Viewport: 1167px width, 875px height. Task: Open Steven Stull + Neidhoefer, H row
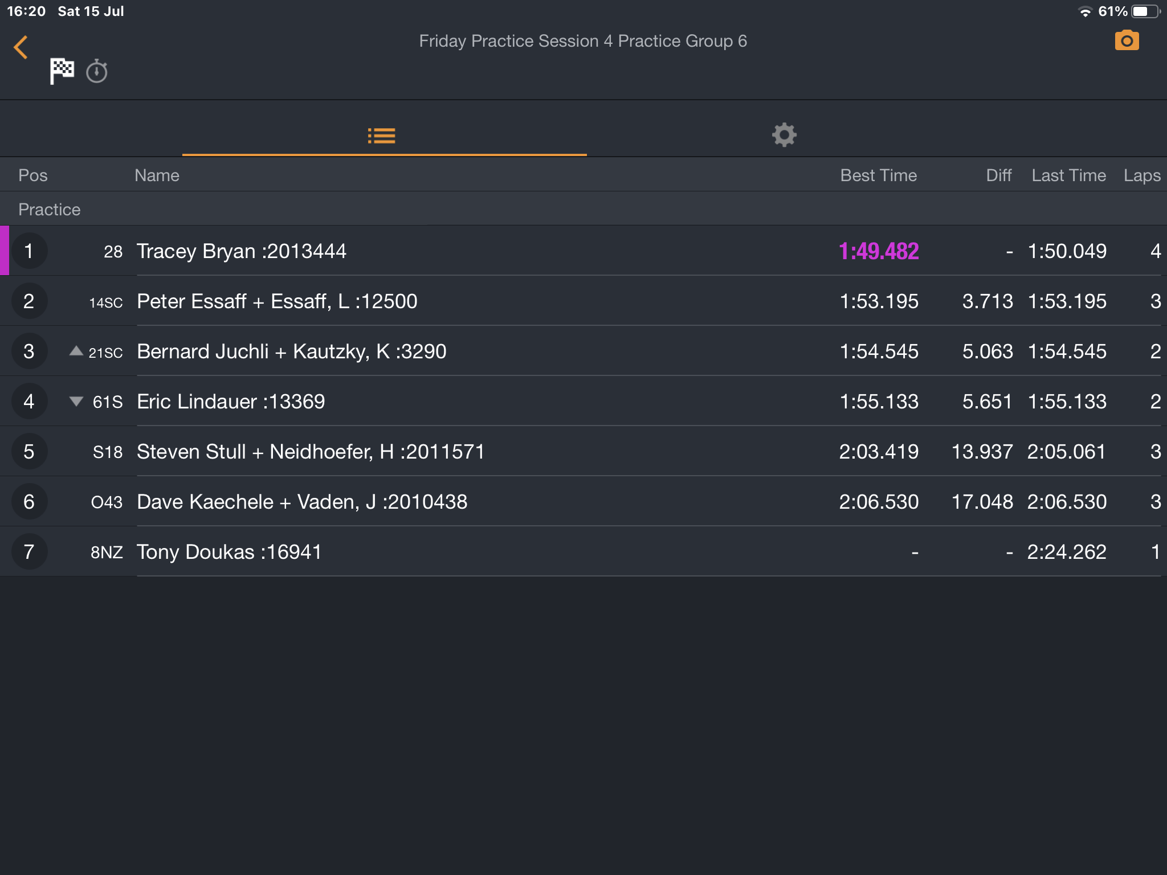click(x=583, y=451)
